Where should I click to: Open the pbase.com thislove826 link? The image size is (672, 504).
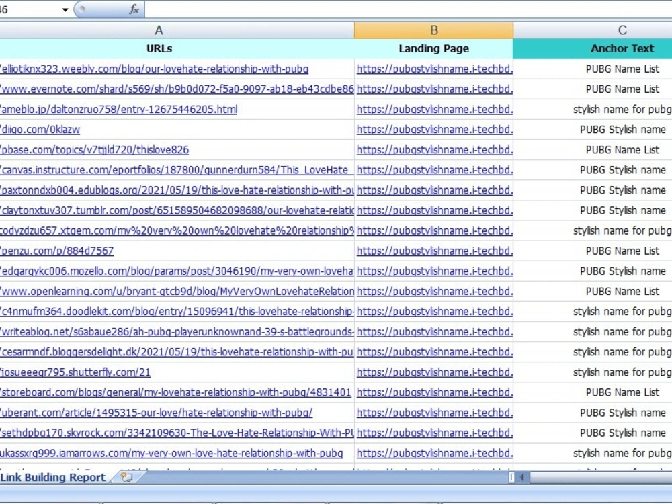(94, 150)
